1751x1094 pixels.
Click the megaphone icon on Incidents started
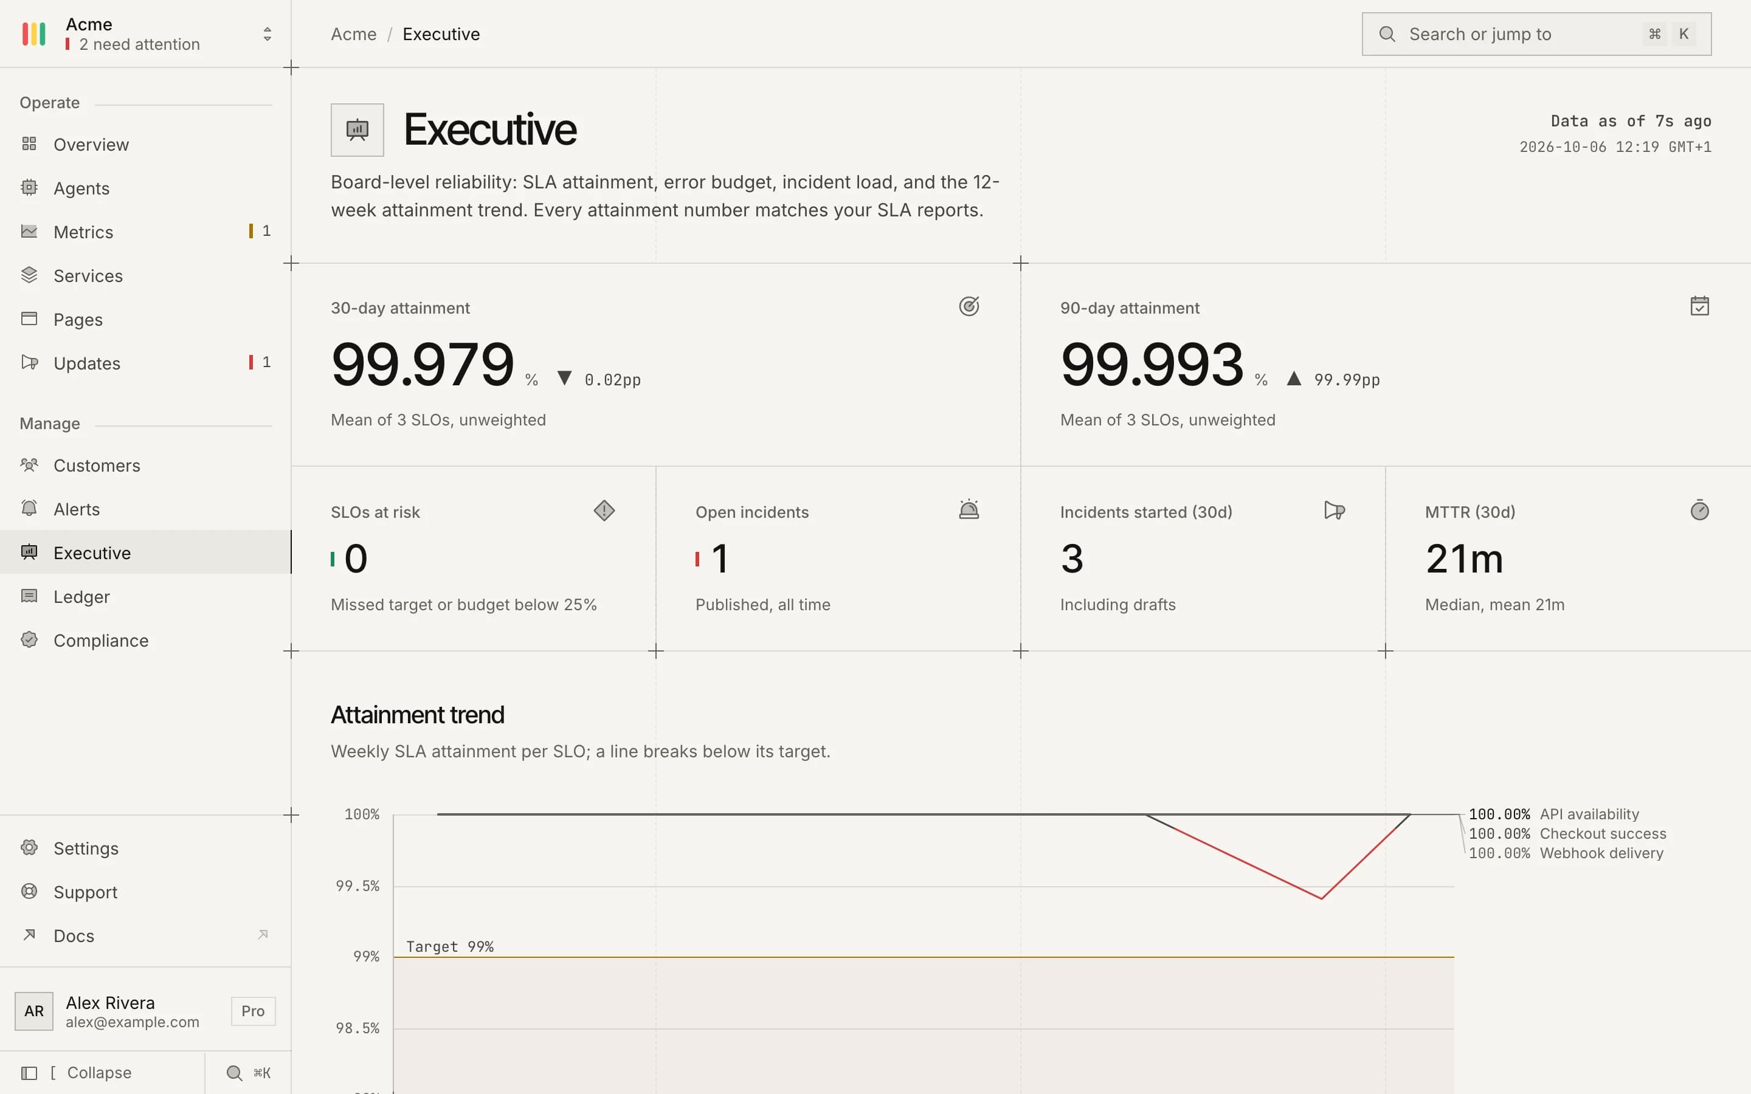(x=1335, y=511)
